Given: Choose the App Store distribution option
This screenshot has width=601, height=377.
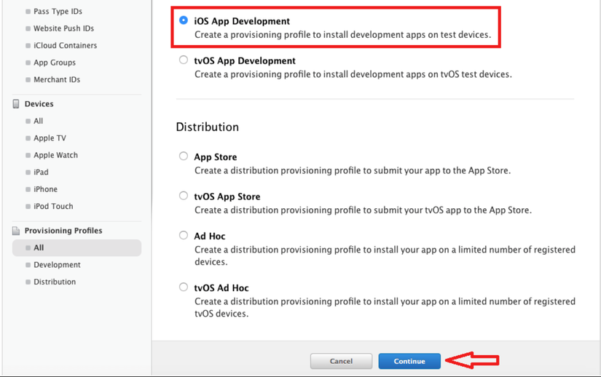Looking at the screenshot, I should pyautogui.click(x=184, y=156).
